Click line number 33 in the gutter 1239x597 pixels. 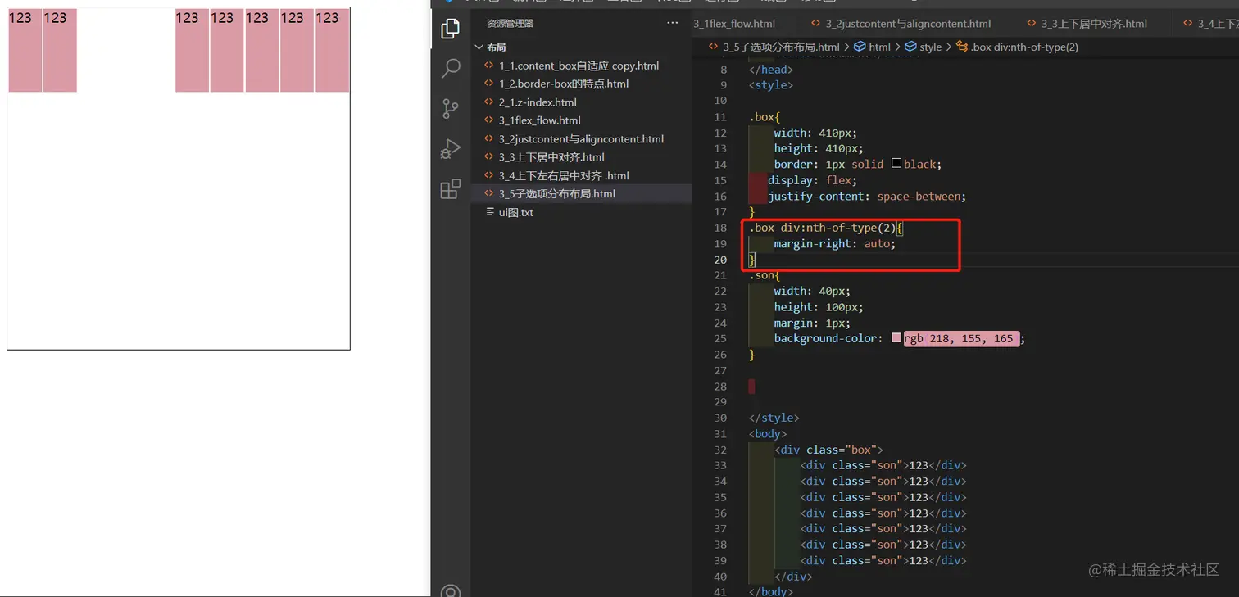point(720,465)
